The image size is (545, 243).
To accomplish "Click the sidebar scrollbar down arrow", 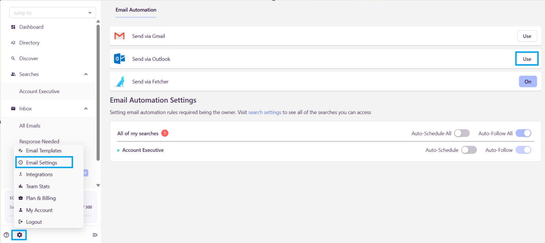I will [98, 185].
